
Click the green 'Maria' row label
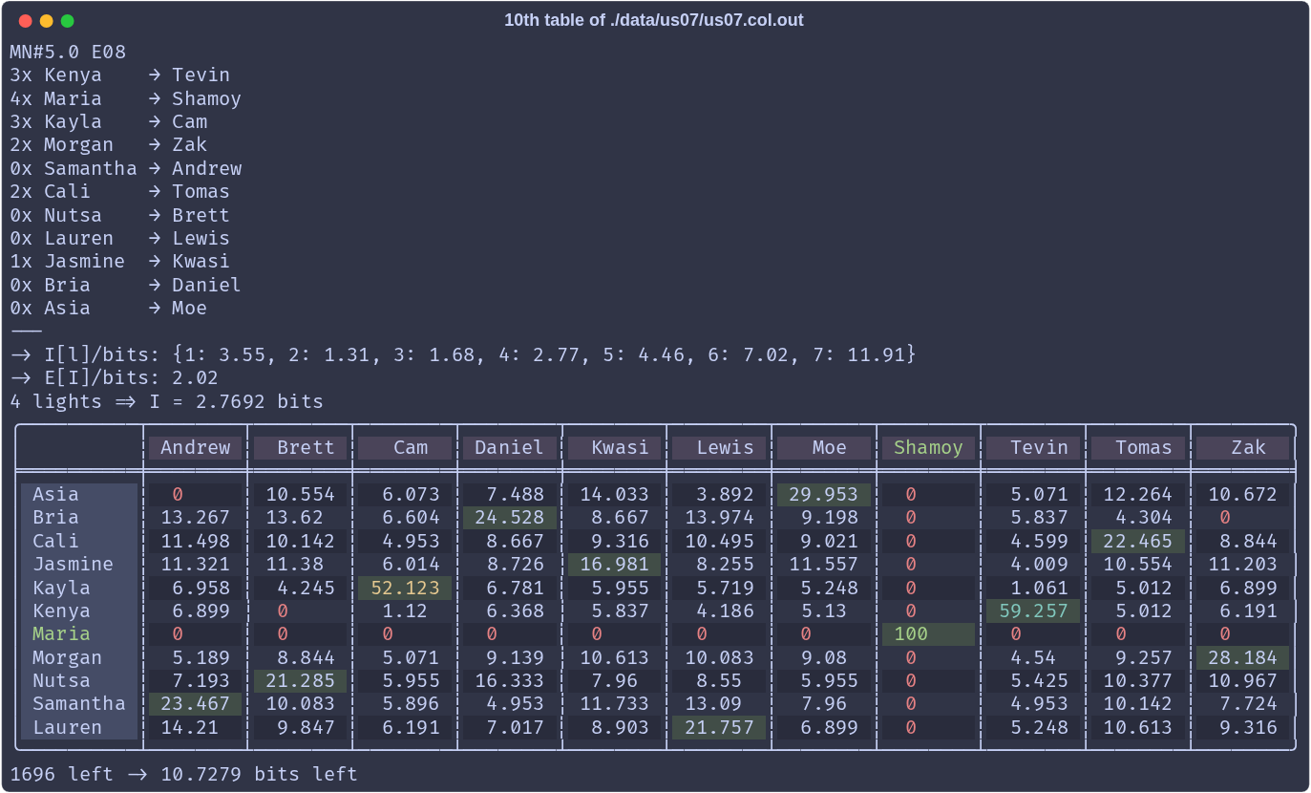pyautogui.click(x=79, y=633)
